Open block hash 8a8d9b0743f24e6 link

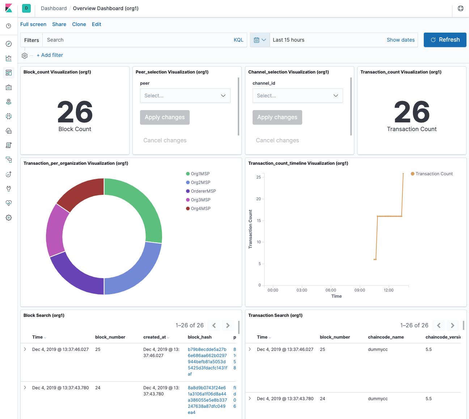tap(207, 400)
